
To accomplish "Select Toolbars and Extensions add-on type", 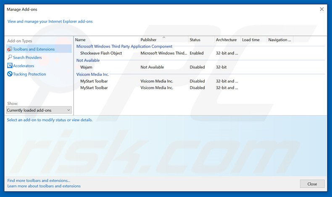I will coord(39,49).
